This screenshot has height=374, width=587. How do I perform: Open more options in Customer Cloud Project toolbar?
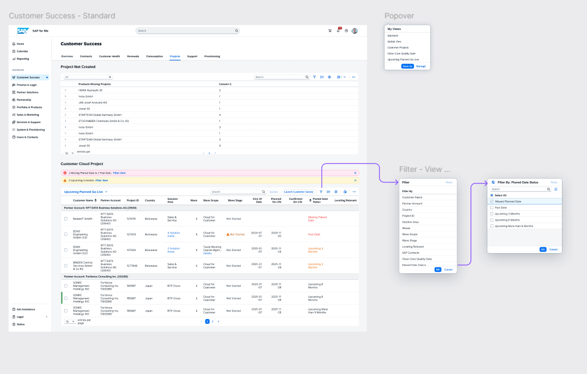[x=354, y=192]
